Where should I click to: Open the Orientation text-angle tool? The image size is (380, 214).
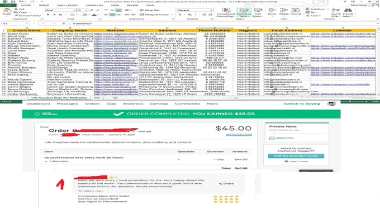tap(127, 11)
